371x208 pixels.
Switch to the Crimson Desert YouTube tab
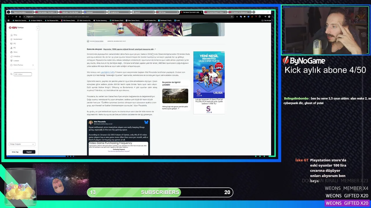pos(215,12)
